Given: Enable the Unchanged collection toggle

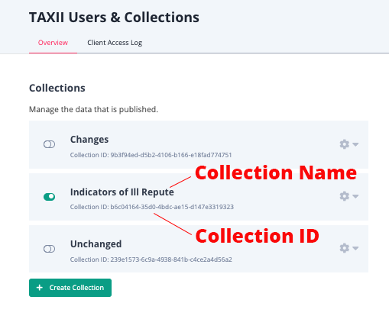Looking at the screenshot, I should coord(49,249).
